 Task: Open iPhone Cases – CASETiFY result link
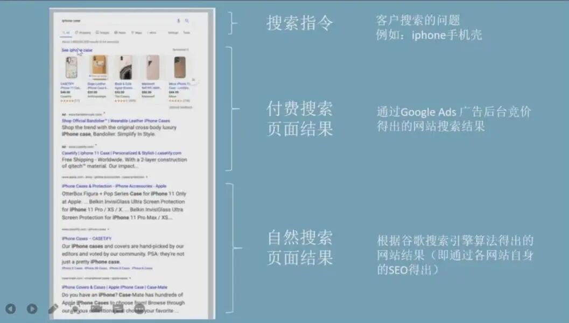87,238
